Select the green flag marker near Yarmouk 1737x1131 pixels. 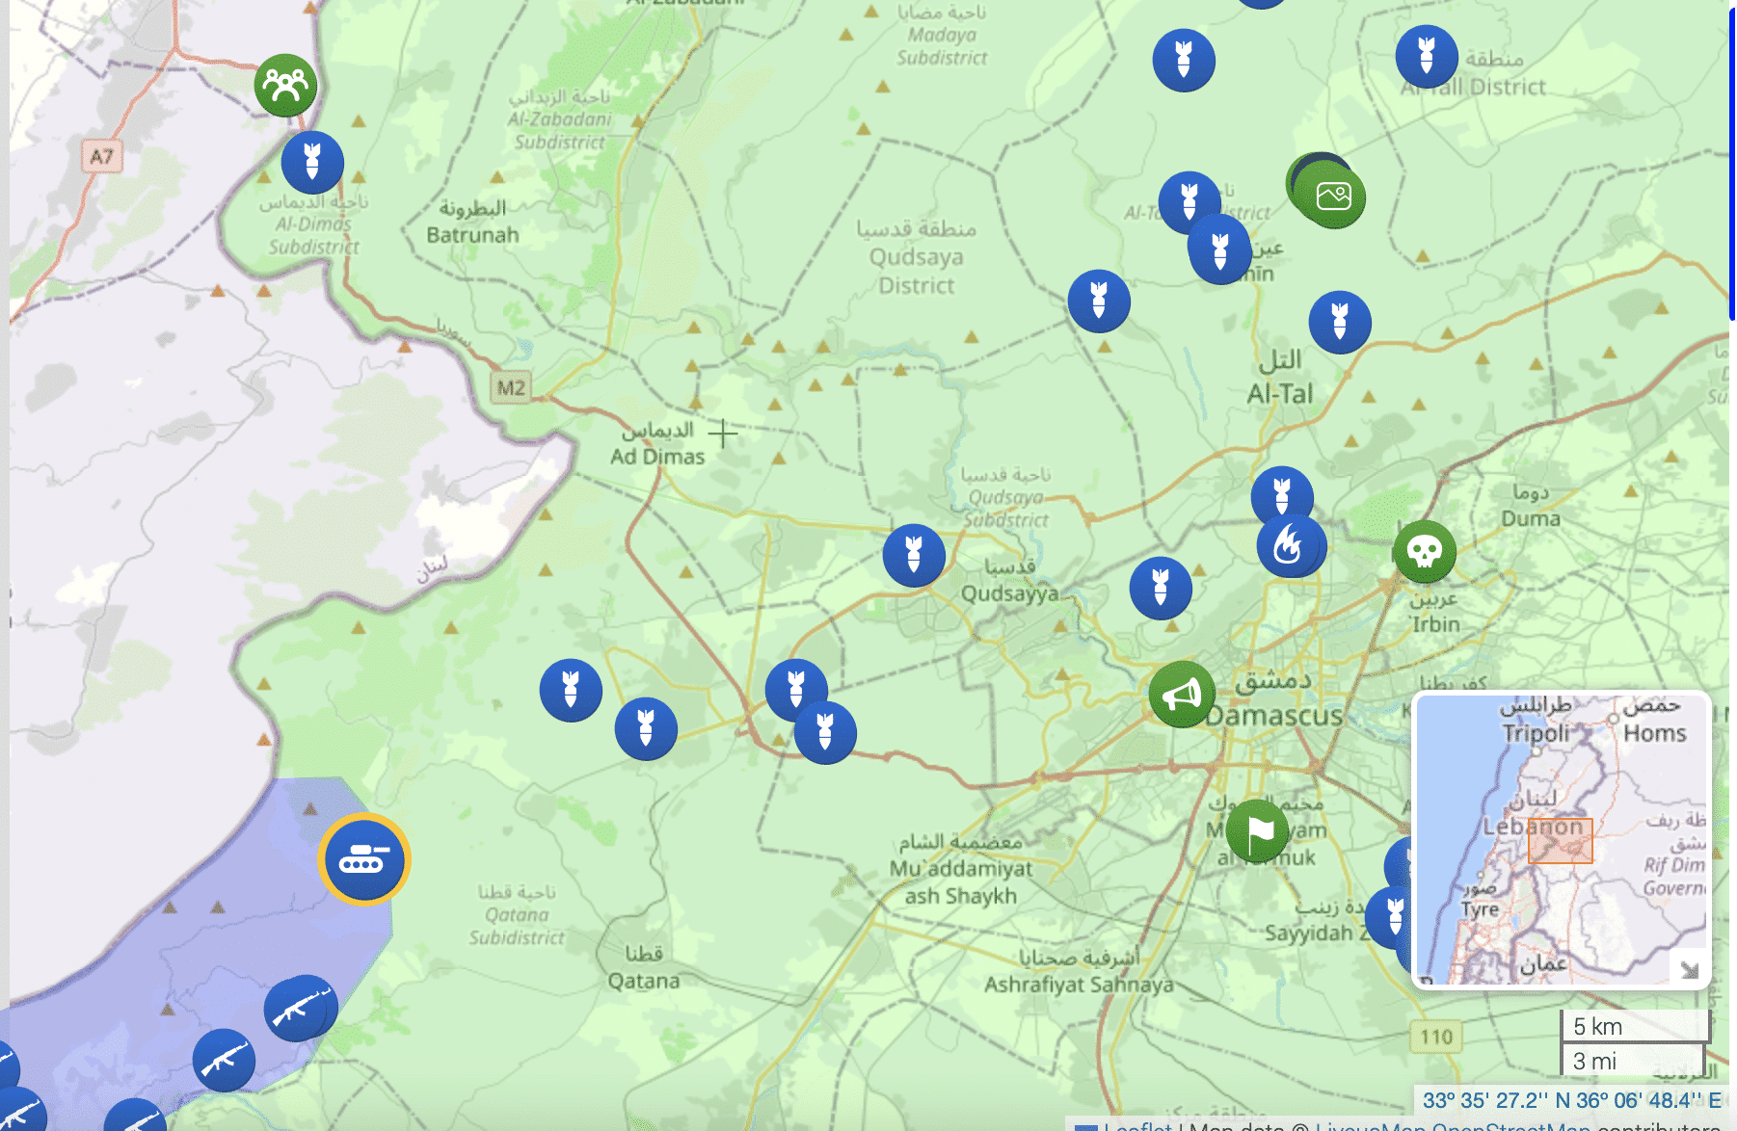pyautogui.click(x=1257, y=830)
